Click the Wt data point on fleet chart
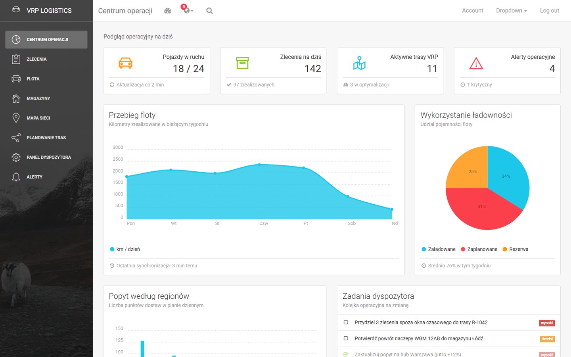 coord(171,170)
